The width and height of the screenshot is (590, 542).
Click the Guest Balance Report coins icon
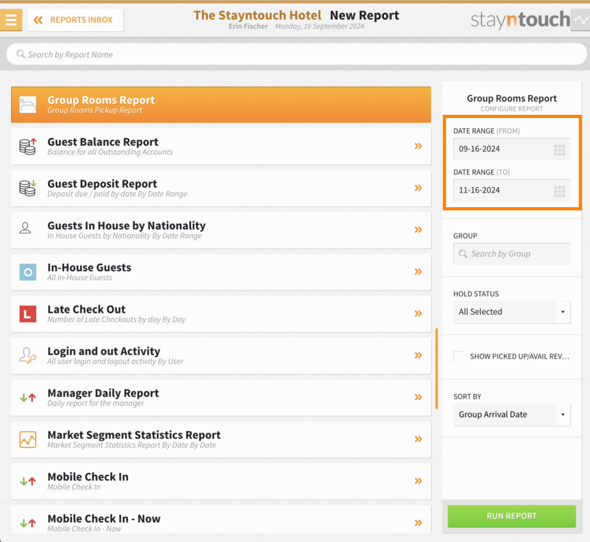tap(28, 146)
